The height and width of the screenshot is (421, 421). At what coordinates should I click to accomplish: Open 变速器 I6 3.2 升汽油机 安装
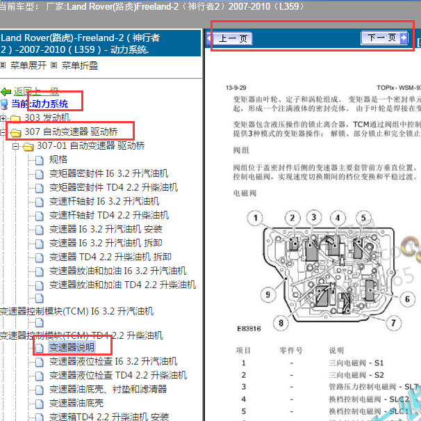coord(106,230)
